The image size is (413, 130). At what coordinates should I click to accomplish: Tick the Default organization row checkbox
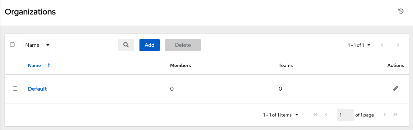[15, 88]
